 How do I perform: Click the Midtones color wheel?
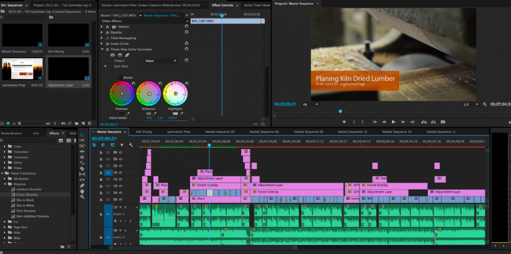click(148, 94)
